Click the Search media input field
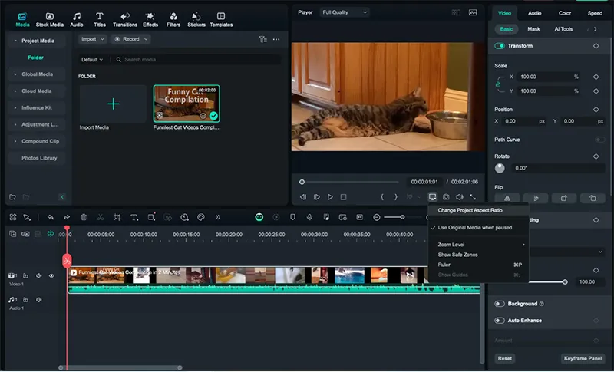This screenshot has height=372, width=614. (x=197, y=60)
